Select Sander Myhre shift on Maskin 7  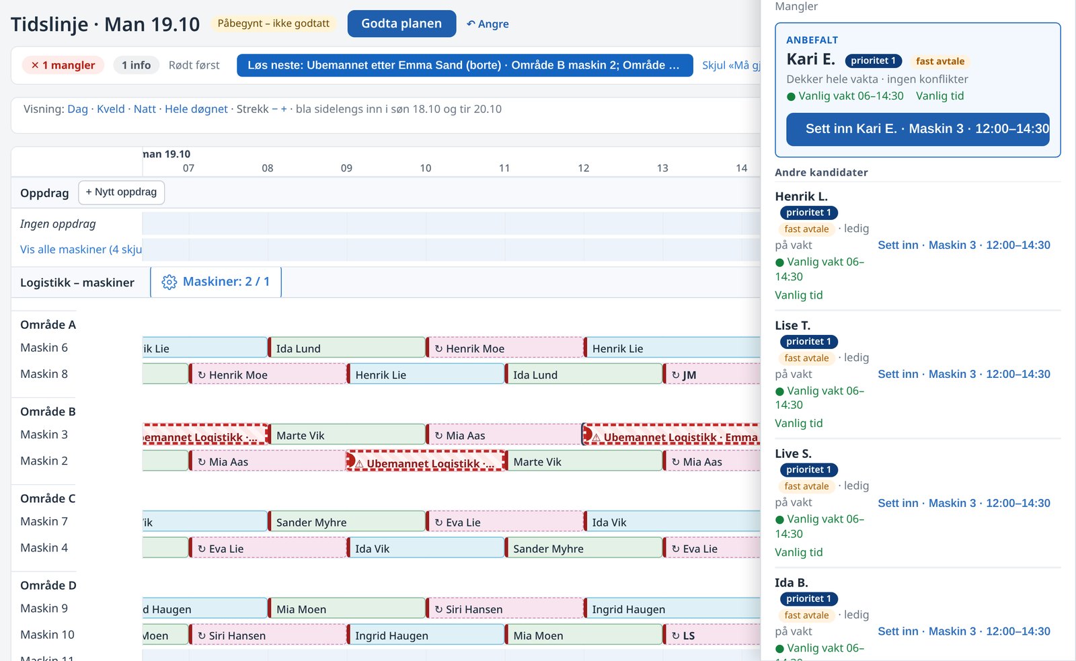click(347, 522)
